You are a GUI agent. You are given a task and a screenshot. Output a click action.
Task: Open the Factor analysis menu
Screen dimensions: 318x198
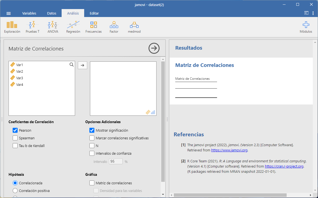(114, 27)
